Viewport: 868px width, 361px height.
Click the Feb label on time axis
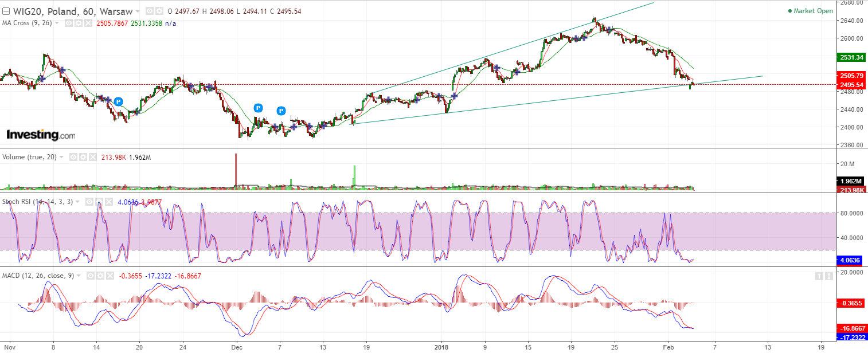tap(668, 347)
